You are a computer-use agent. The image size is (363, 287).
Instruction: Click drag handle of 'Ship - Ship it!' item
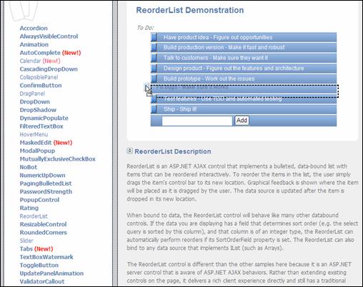(154, 109)
